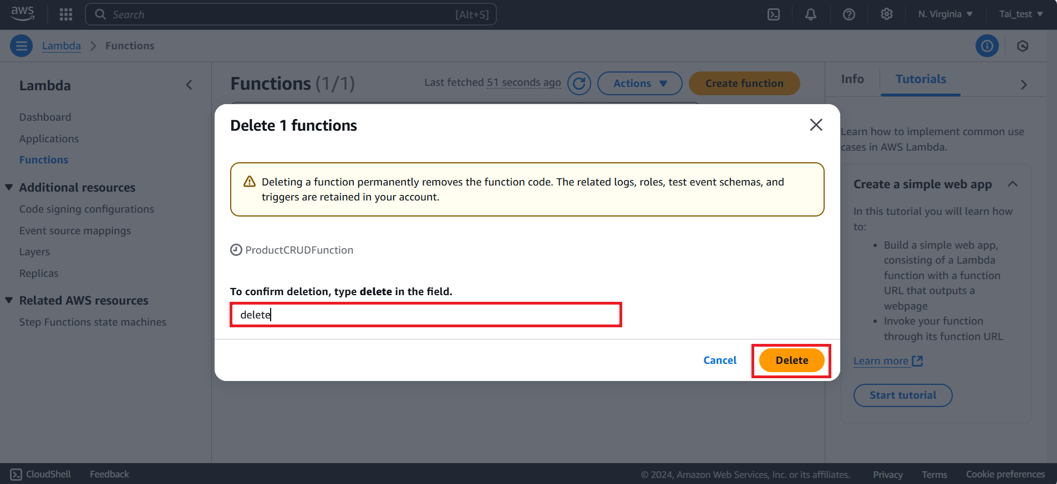Click the right arrow next to Tutorials tab

[x=1024, y=85]
